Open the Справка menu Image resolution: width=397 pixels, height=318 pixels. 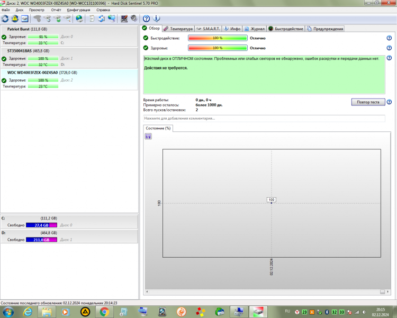(x=103, y=10)
